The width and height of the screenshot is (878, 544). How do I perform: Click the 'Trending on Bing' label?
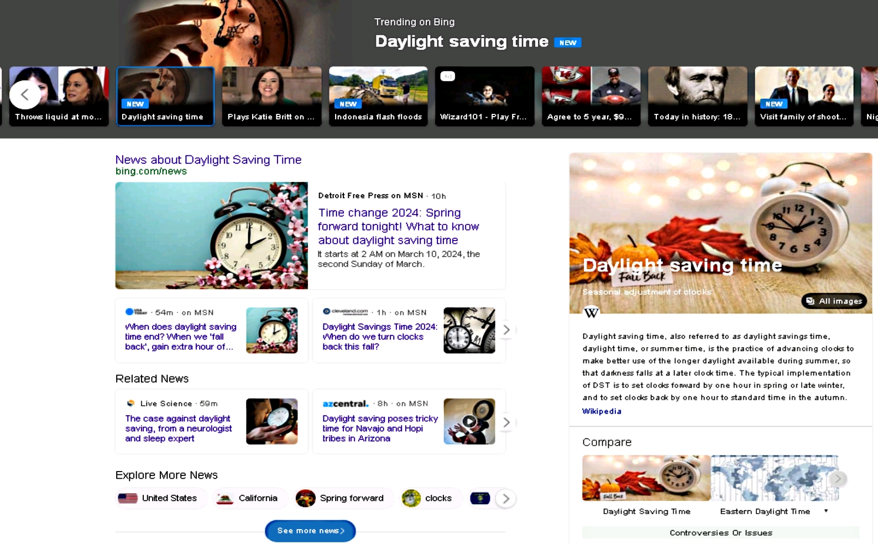pyautogui.click(x=414, y=22)
